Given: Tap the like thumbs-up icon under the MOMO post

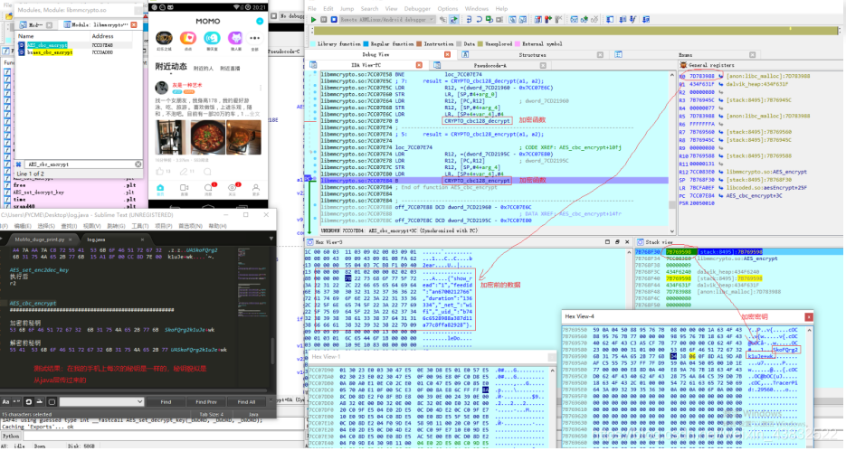Looking at the screenshot, I should (x=160, y=172).
